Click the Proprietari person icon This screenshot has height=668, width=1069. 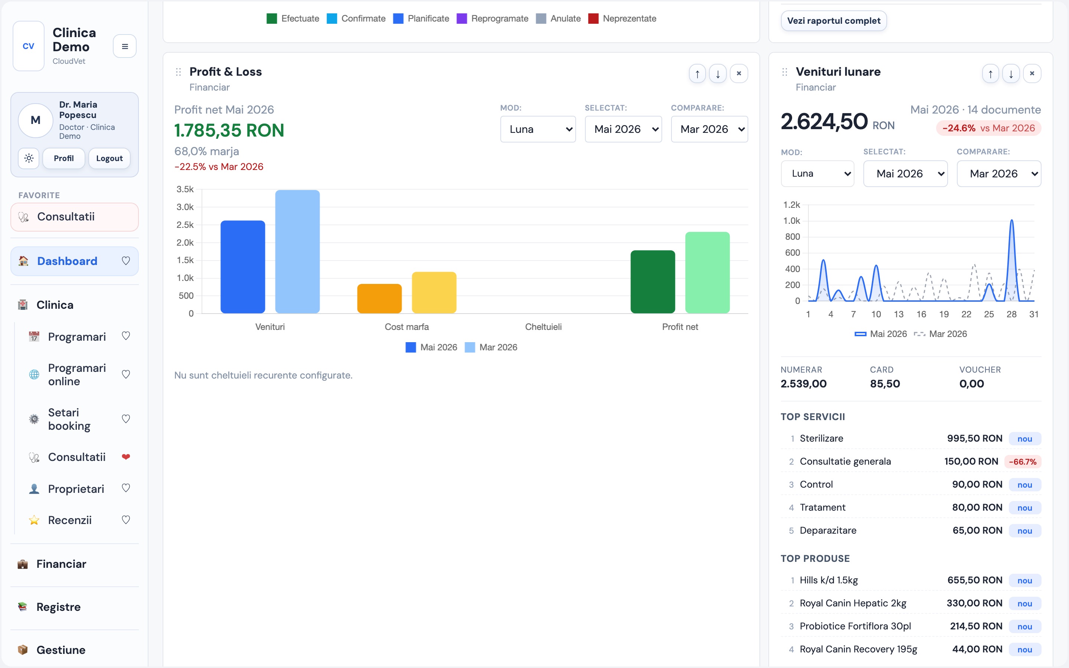(34, 489)
